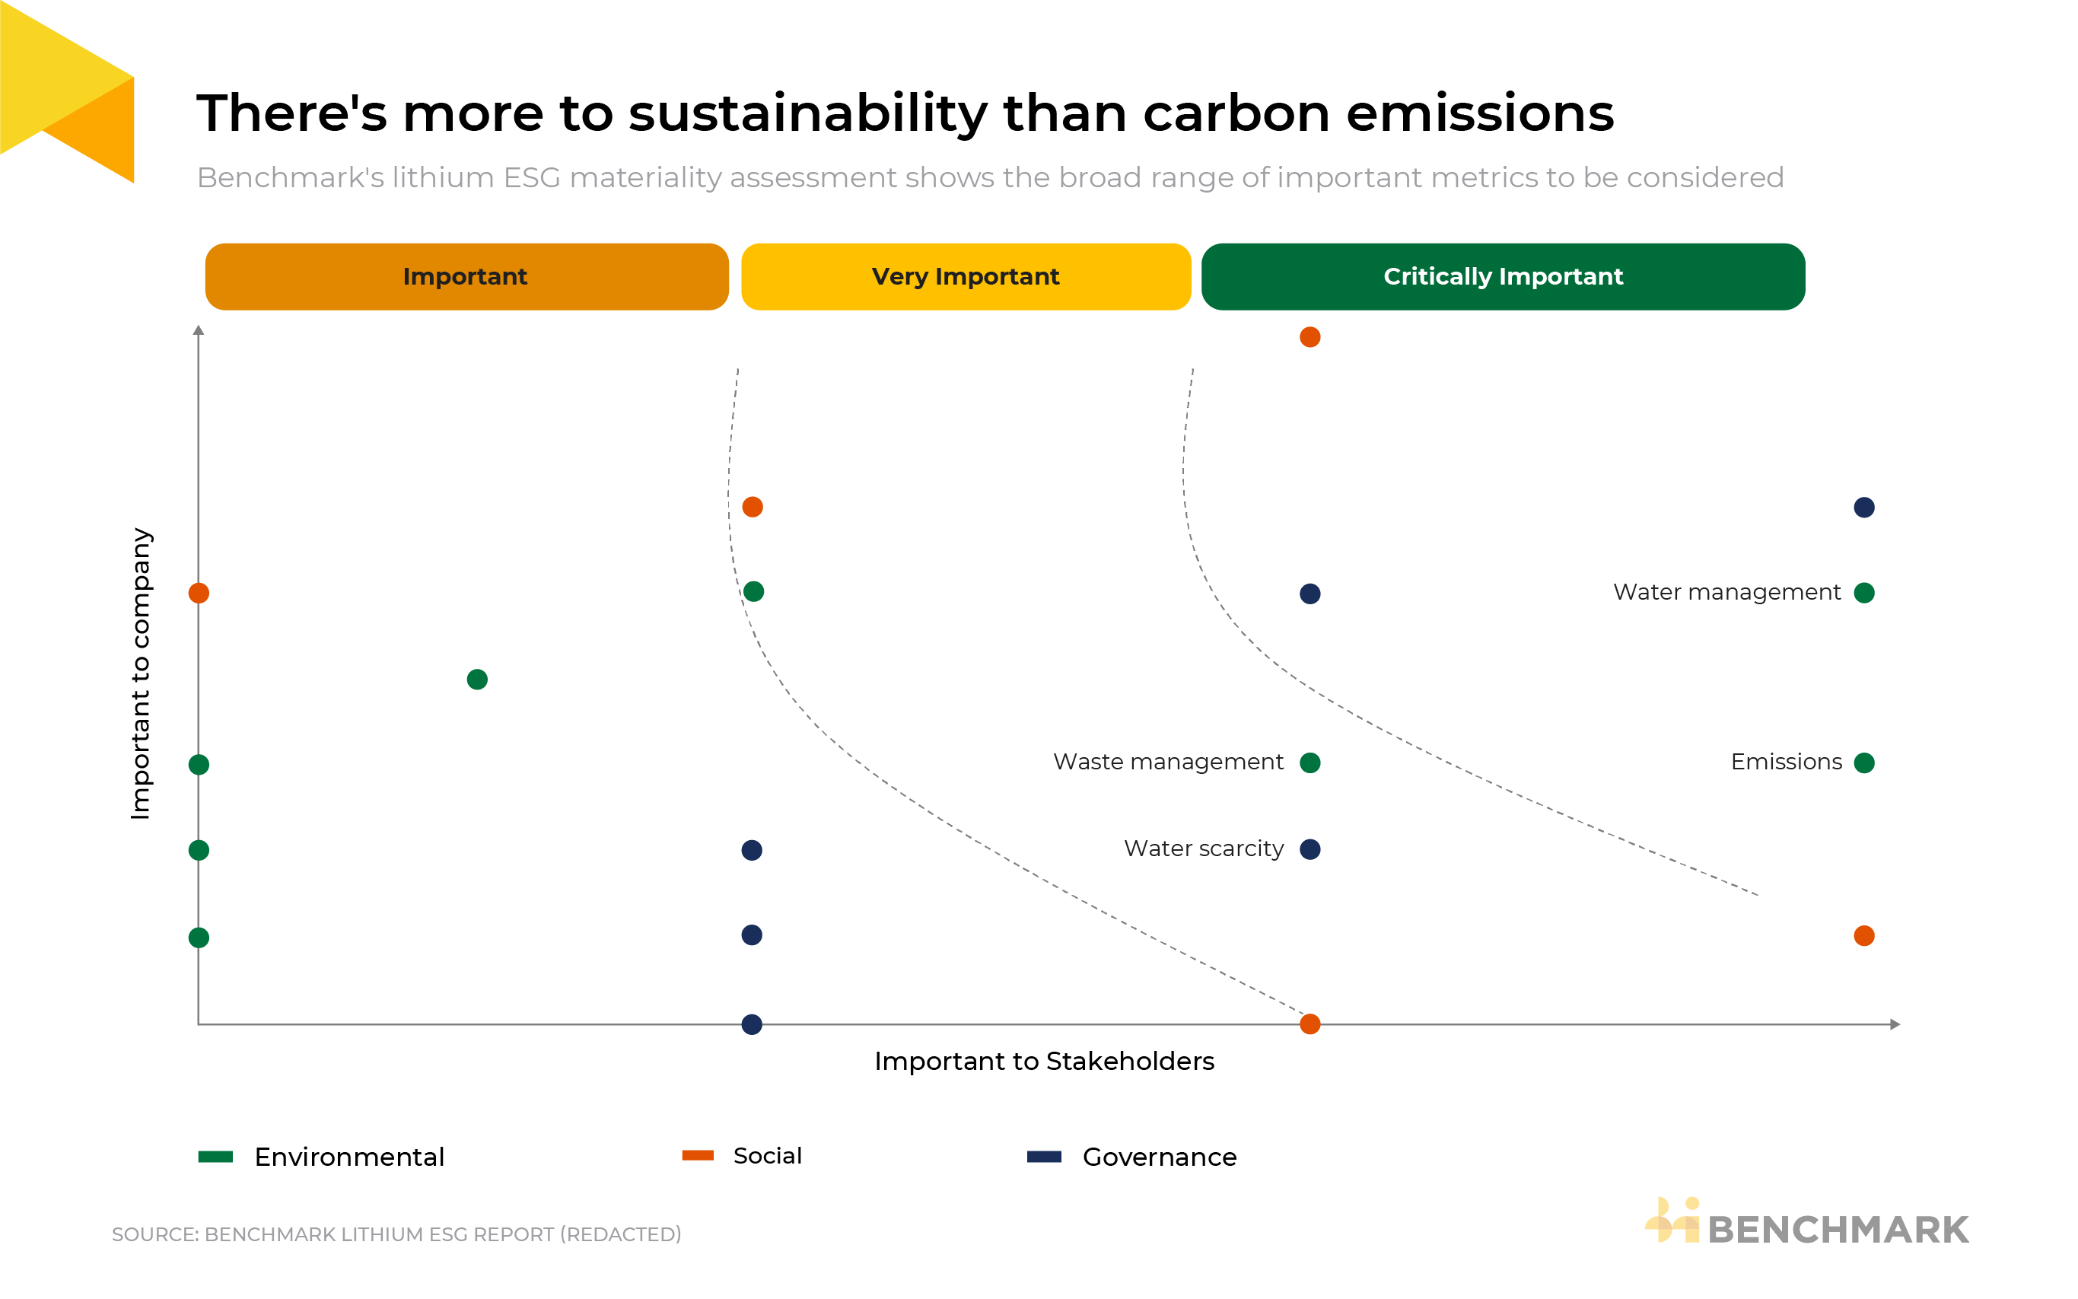The width and height of the screenshot is (2078, 1299).
Task: Click the Environmental legend green swatch
Action: pos(215,1157)
